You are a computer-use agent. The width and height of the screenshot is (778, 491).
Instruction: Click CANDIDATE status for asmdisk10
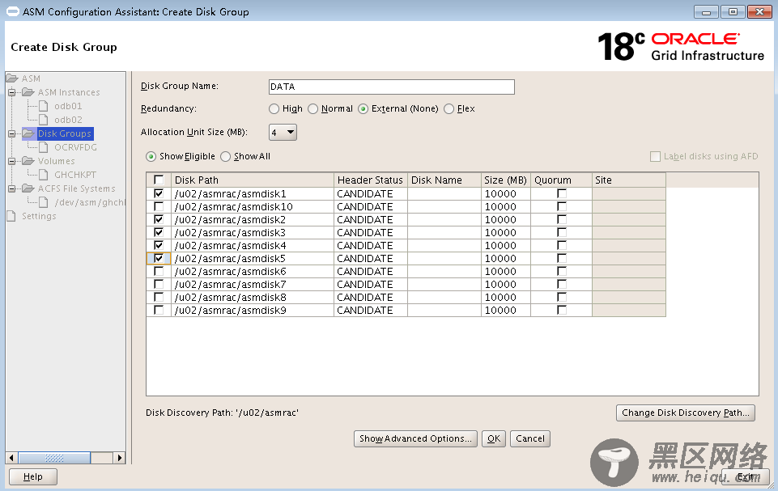pos(370,206)
